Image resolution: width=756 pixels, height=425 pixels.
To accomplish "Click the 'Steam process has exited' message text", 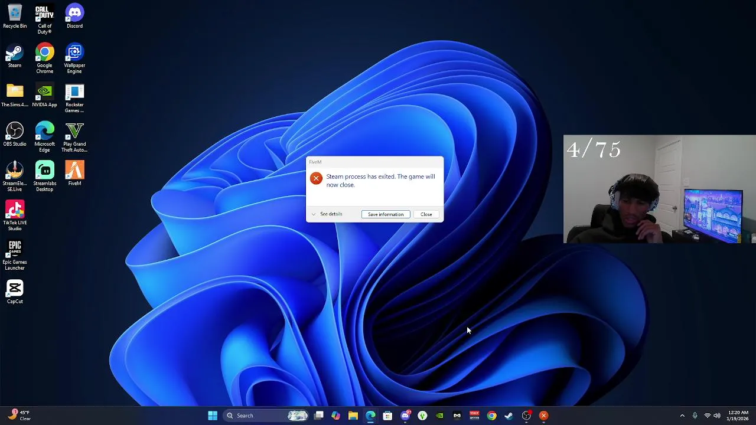I will coord(380,181).
